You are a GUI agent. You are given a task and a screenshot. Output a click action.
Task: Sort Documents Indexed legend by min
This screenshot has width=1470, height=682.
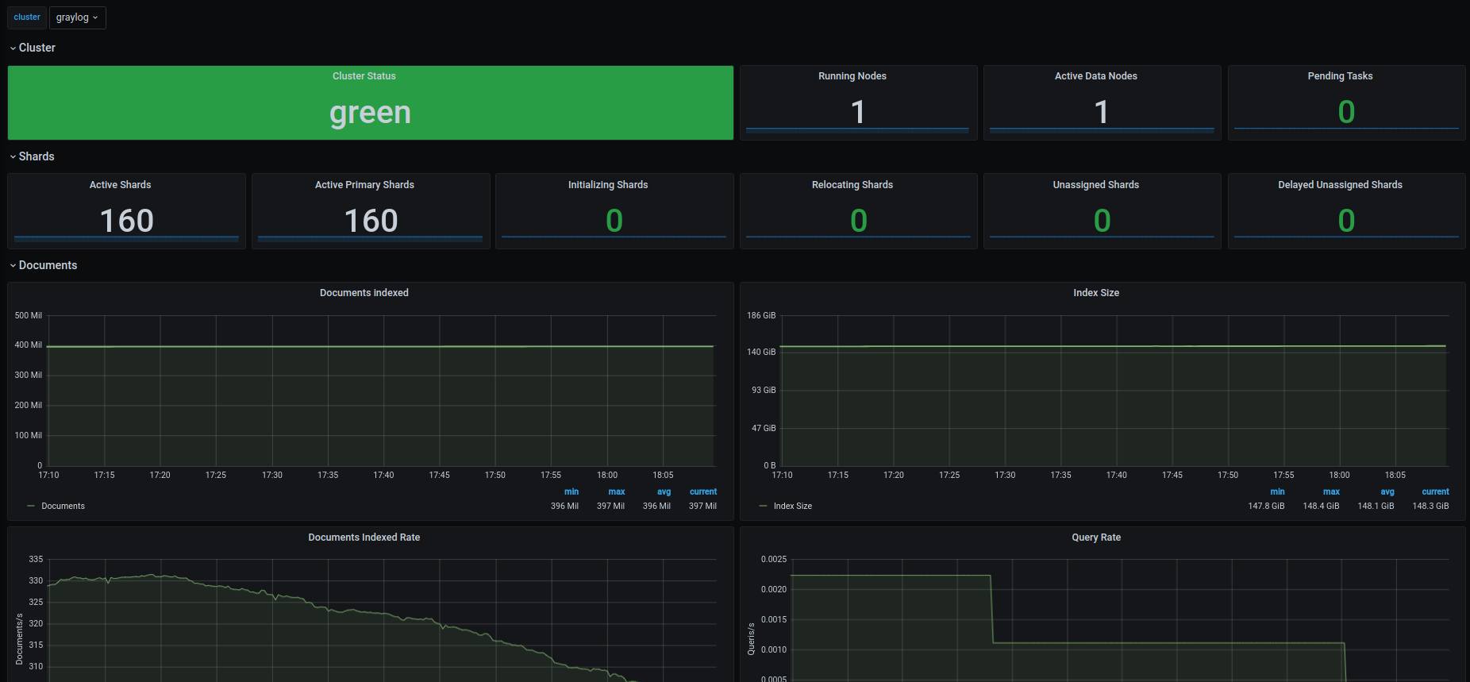coord(571,491)
